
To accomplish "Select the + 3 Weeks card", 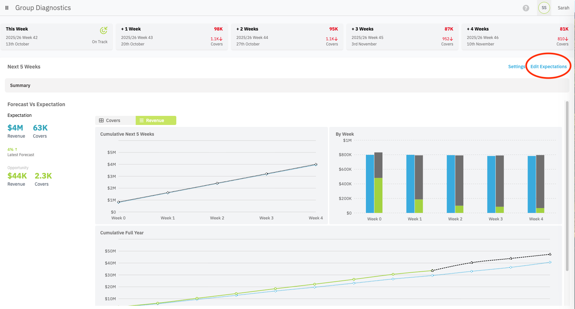I will click(x=402, y=36).
